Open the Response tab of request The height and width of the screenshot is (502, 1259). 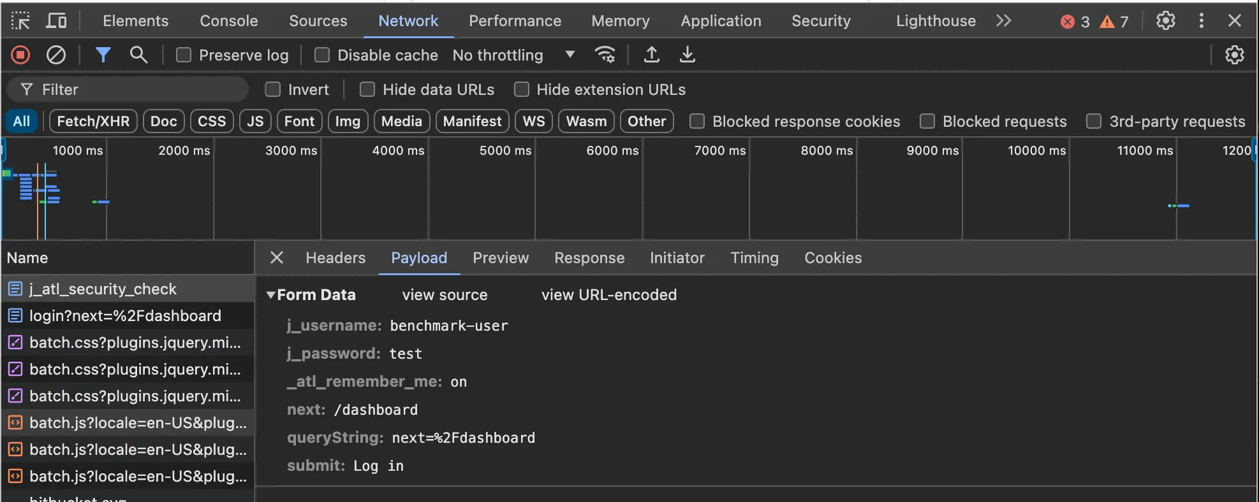click(589, 258)
